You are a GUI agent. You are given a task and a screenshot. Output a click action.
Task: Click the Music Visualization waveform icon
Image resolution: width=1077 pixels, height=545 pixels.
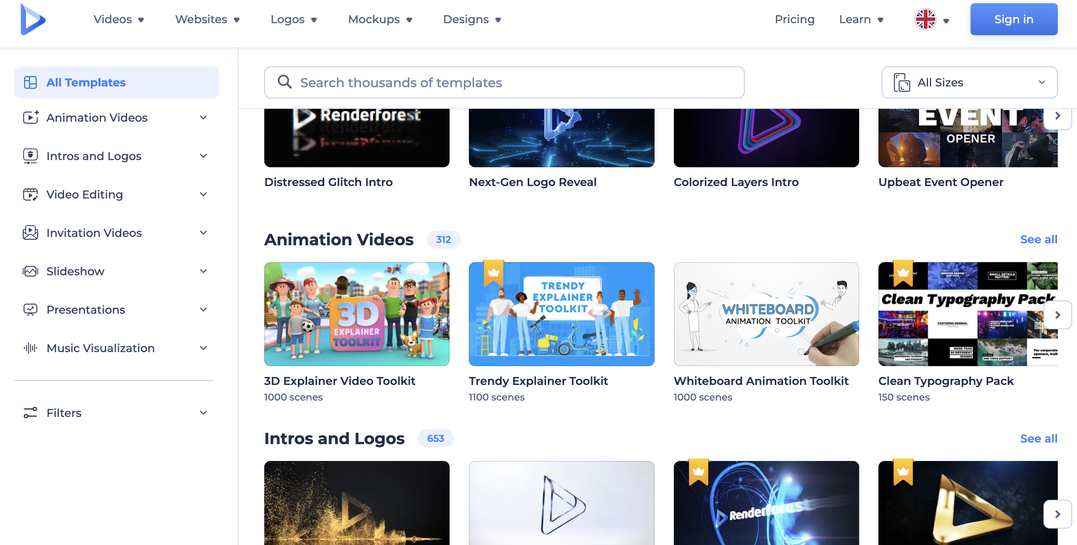point(30,348)
